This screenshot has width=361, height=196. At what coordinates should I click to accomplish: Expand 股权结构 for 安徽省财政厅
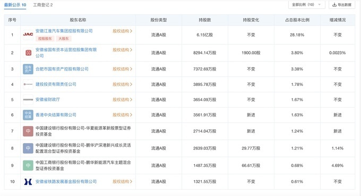(x=122, y=100)
